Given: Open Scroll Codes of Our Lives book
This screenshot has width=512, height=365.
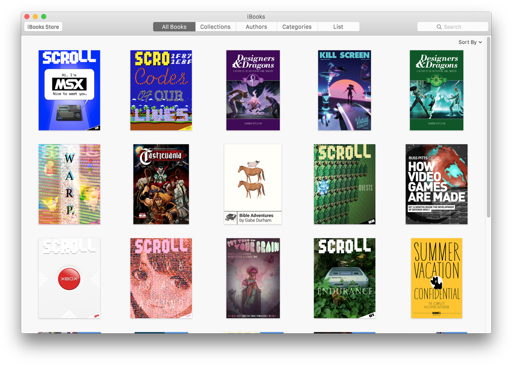Looking at the screenshot, I should point(161,90).
